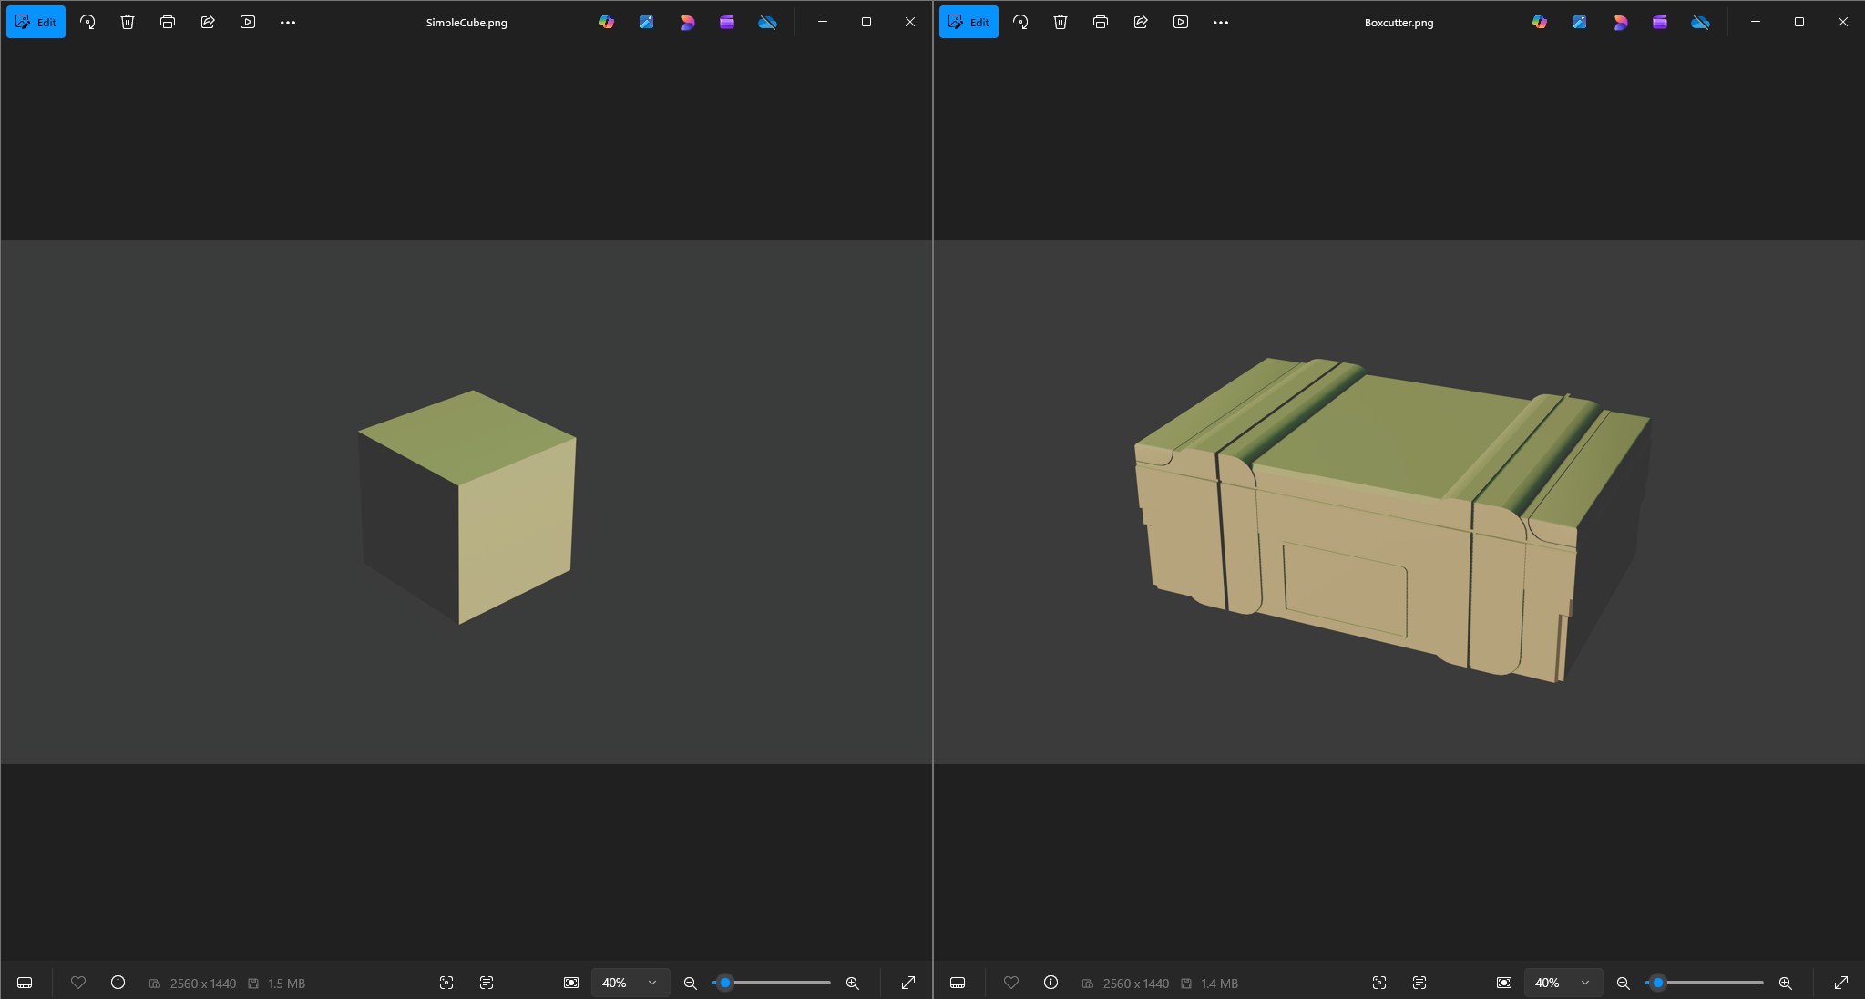
Task: Toggle background removal on SimpleCube.png
Action: (x=571, y=983)
